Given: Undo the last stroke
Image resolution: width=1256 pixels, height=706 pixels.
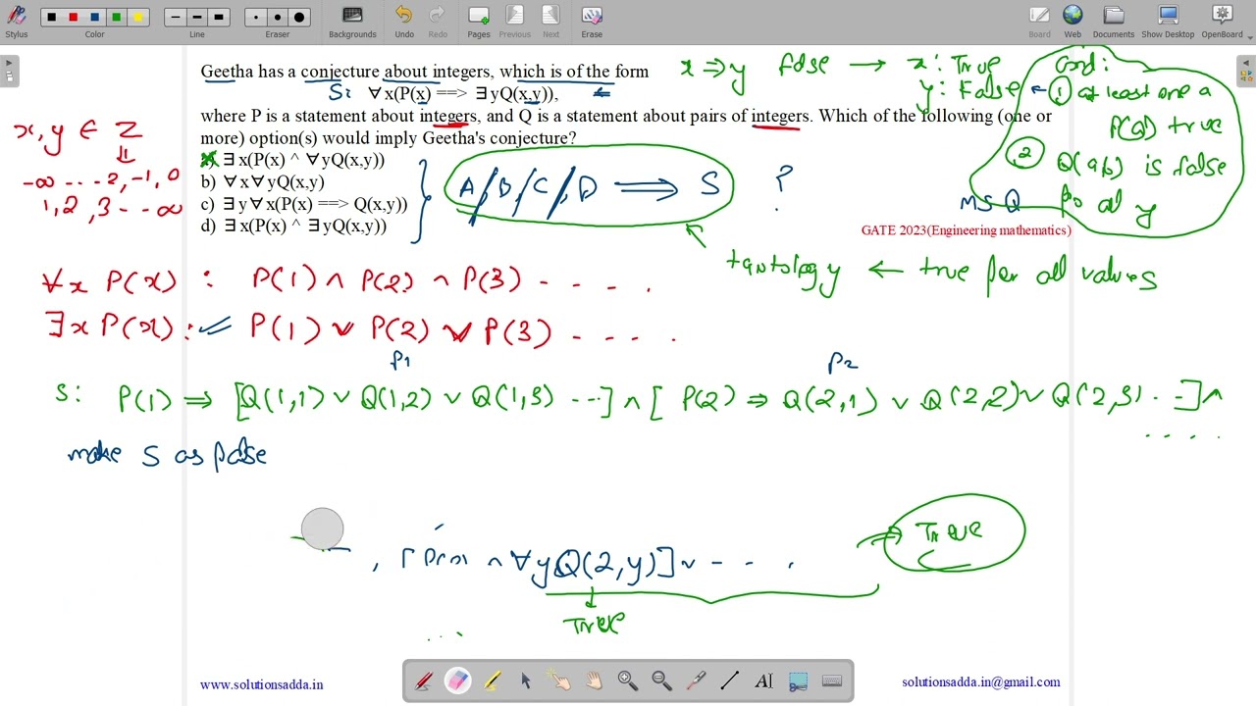Looking at the screenshot, I should pyautogui.click(x=404, y=22).
